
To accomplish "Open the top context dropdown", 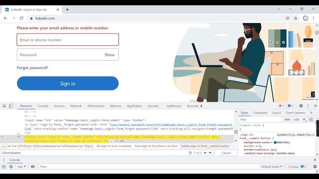I will tap(21, 167).
